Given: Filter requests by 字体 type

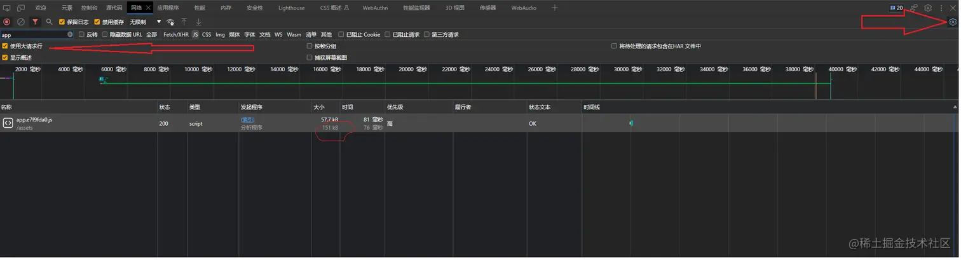Looking at the screenshot, I should 250,34.
